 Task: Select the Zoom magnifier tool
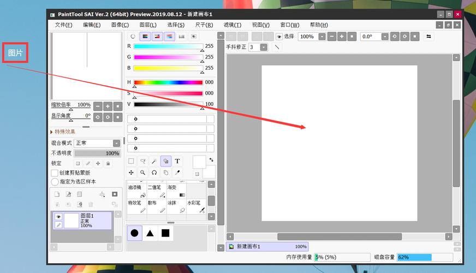(142, 173)
